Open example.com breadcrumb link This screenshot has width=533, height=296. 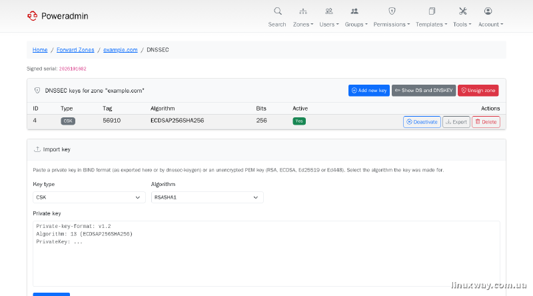coord(121,50)
